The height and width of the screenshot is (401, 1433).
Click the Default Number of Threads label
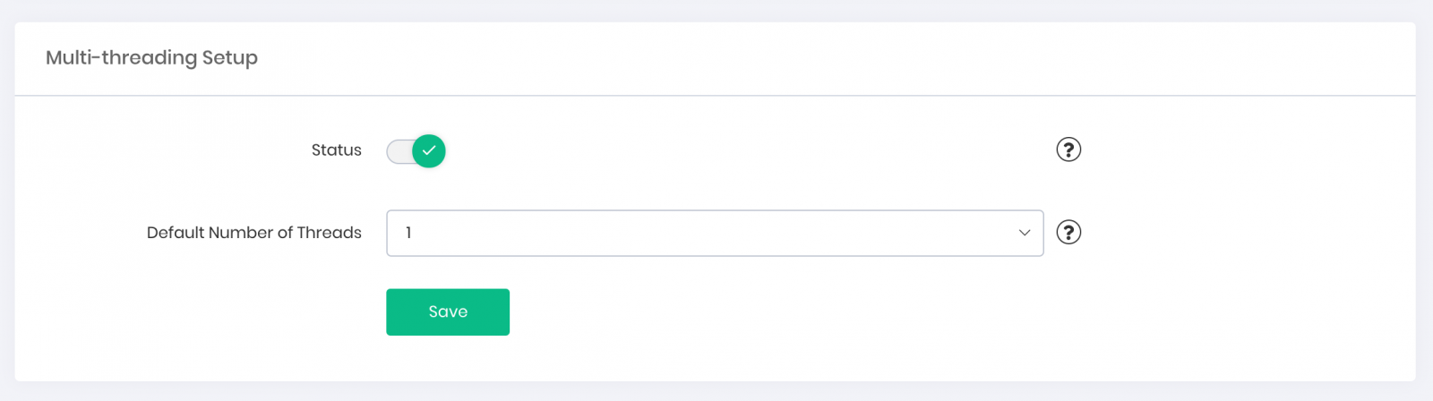pos(253,233)
